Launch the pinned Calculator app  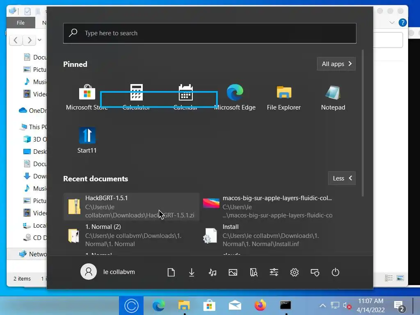click(x=136, y=97)
